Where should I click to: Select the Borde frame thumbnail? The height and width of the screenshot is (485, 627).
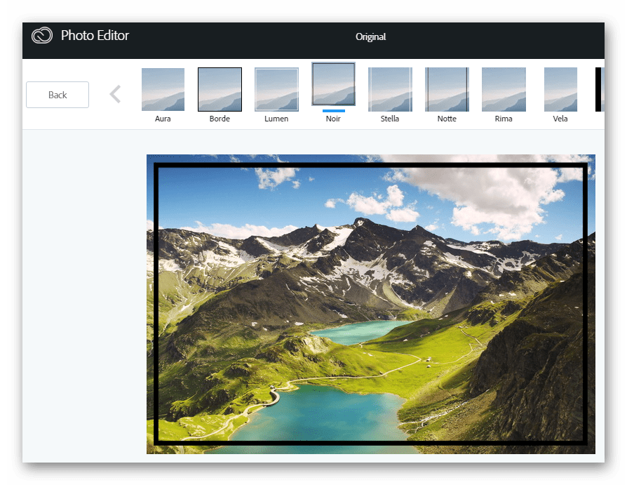[220, 89]
